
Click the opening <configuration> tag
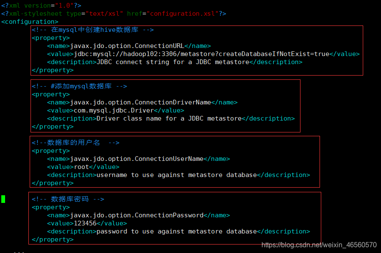tap(30, 22)
